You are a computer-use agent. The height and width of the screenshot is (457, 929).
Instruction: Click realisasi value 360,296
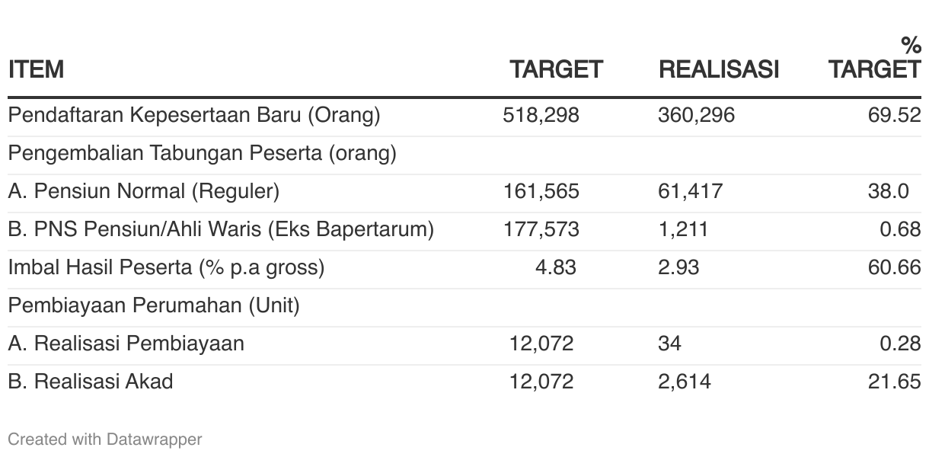pyautogui.click(x=697, y=116)
